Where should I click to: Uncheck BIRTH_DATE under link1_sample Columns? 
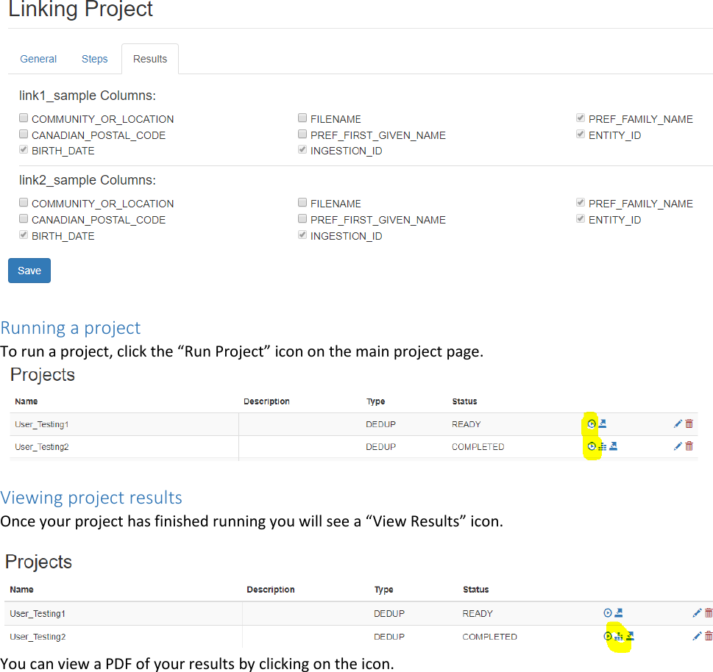point(24,149)
